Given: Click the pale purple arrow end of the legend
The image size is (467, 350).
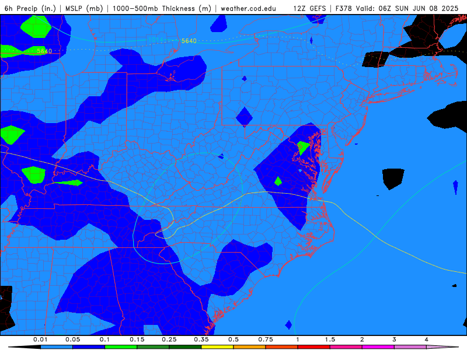Looking at the screenshot, I should (x=442, y=347).
